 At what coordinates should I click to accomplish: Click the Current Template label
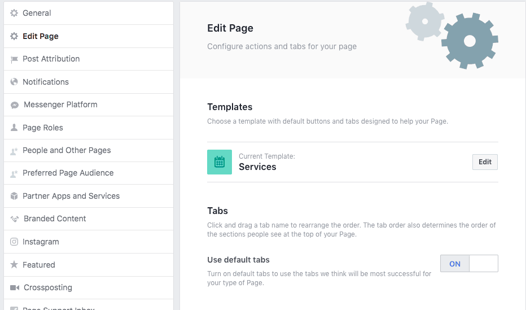click(x=267, y=156)
